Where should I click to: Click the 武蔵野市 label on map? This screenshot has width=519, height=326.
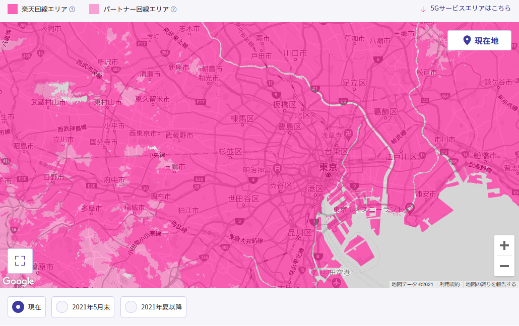tap(179, 136)
